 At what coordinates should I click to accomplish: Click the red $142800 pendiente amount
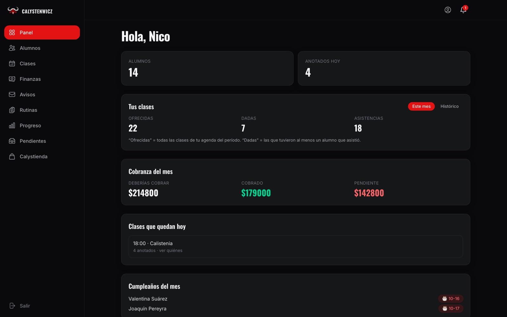tap(369, 193)
